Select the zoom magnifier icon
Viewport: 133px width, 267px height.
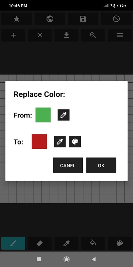[x=93, y=35]
